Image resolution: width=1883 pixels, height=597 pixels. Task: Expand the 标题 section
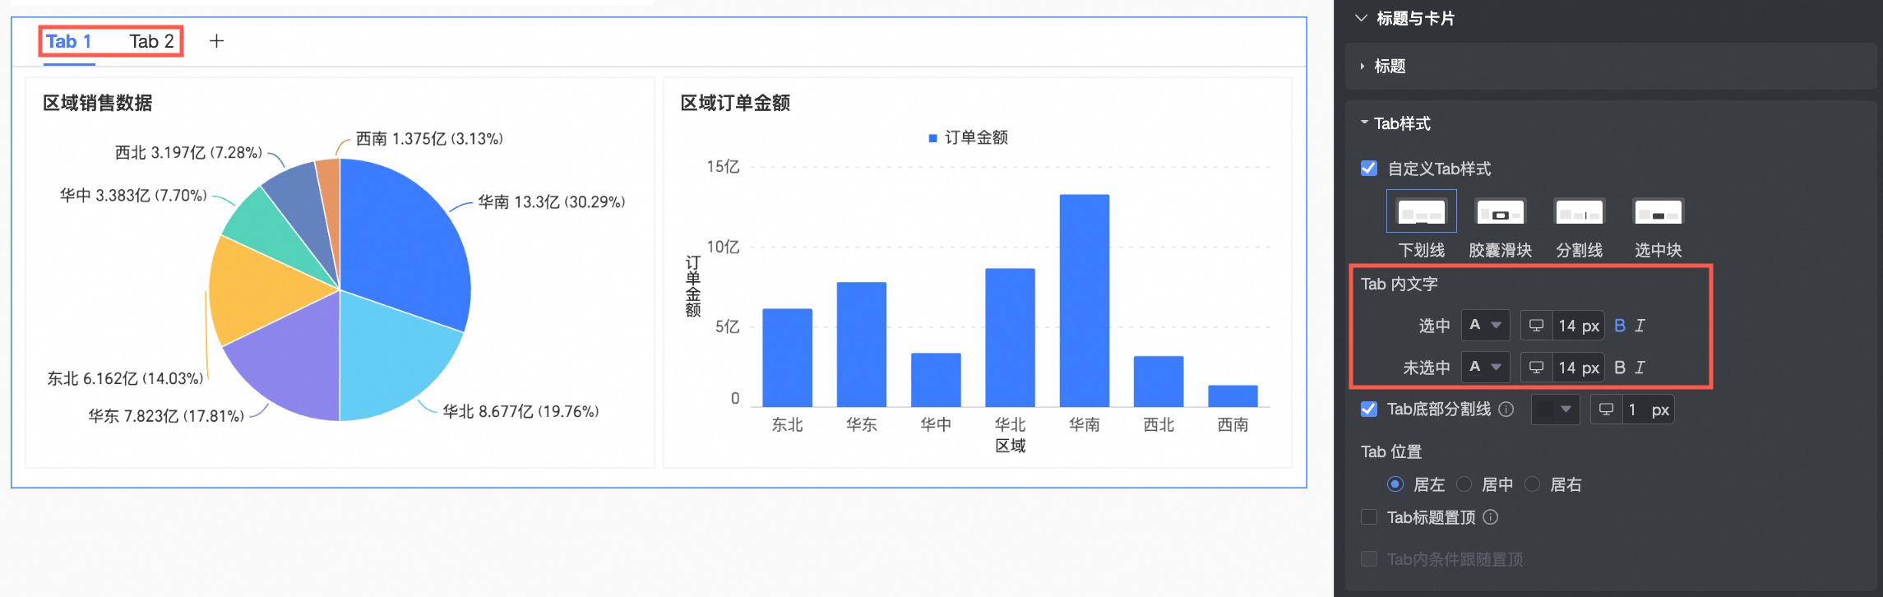(1390, 66)
